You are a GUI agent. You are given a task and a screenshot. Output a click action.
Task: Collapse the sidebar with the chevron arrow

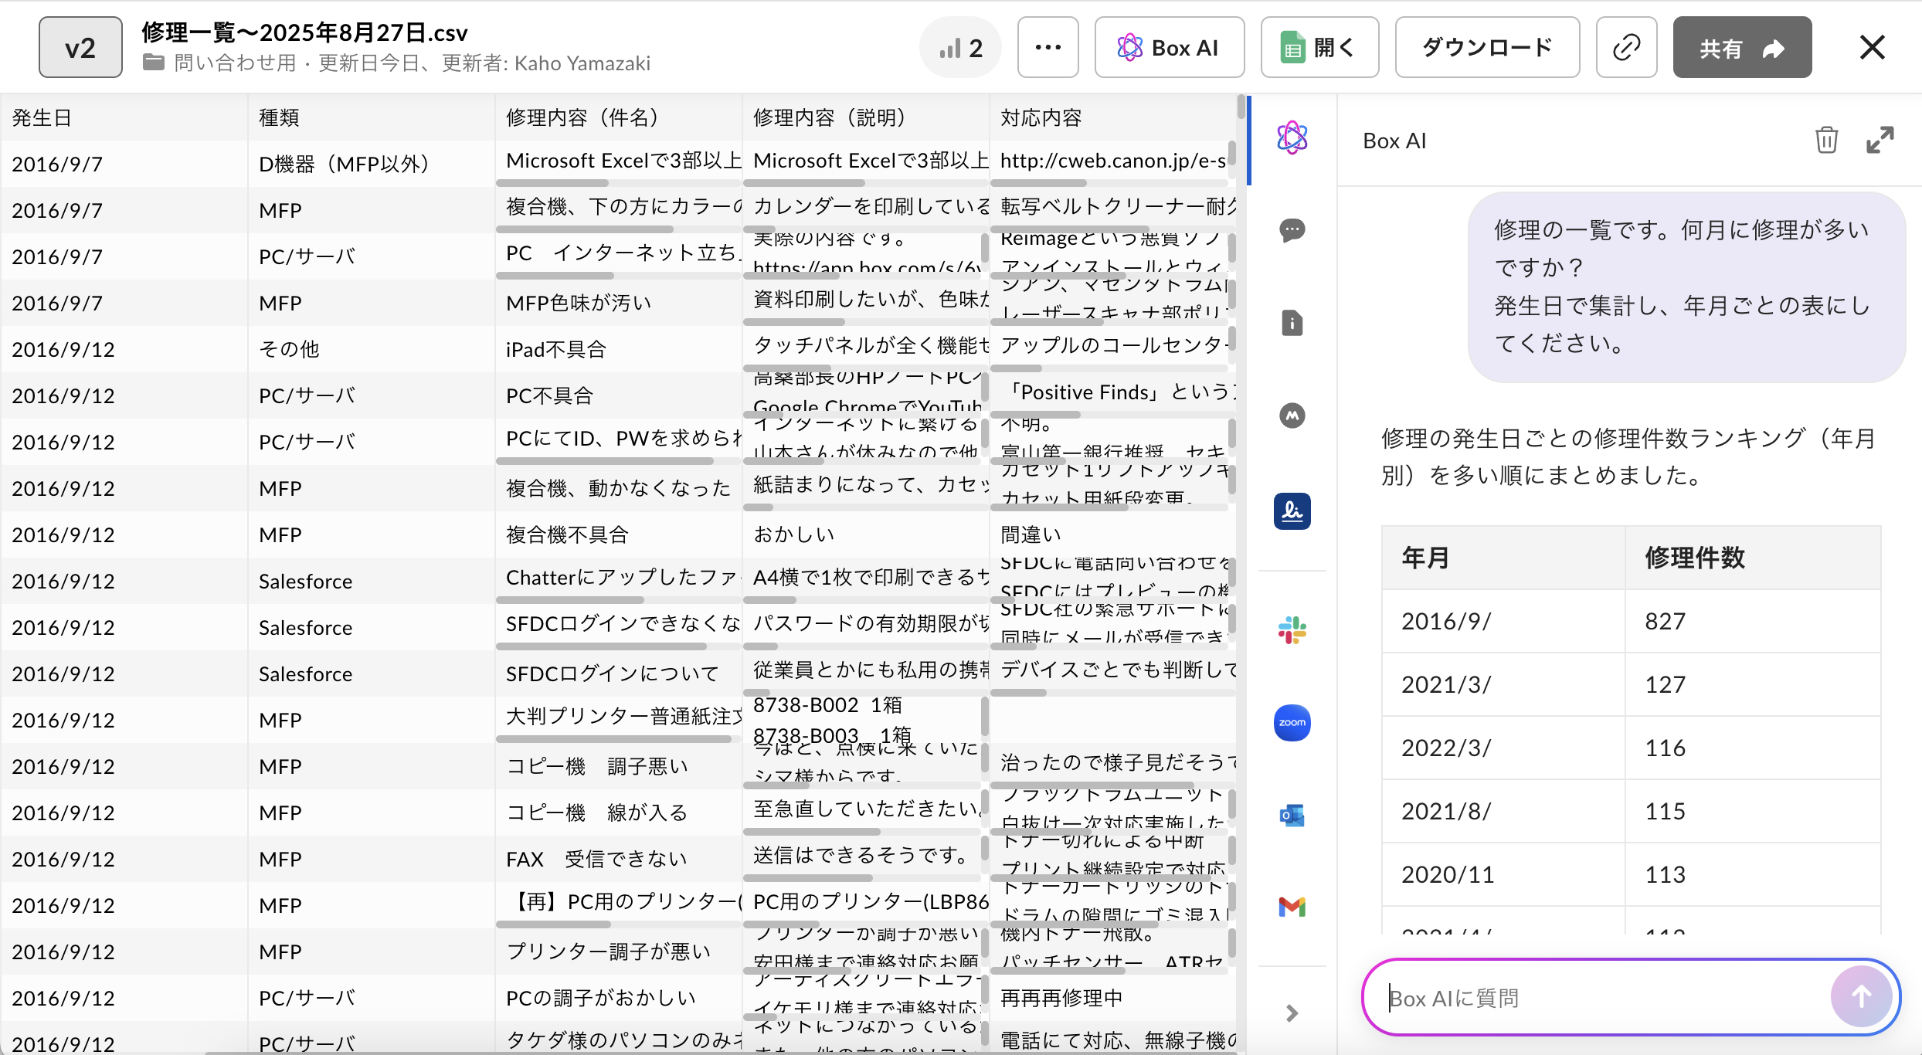(x=1292, y=1013)
